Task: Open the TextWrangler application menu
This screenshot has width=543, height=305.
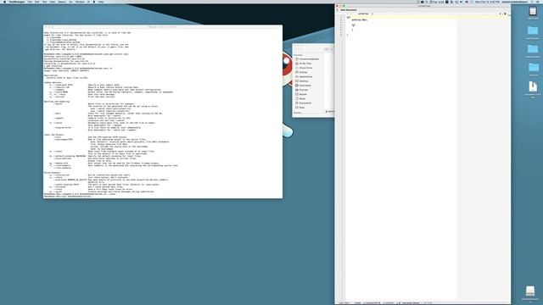Action: pos(17,2)
